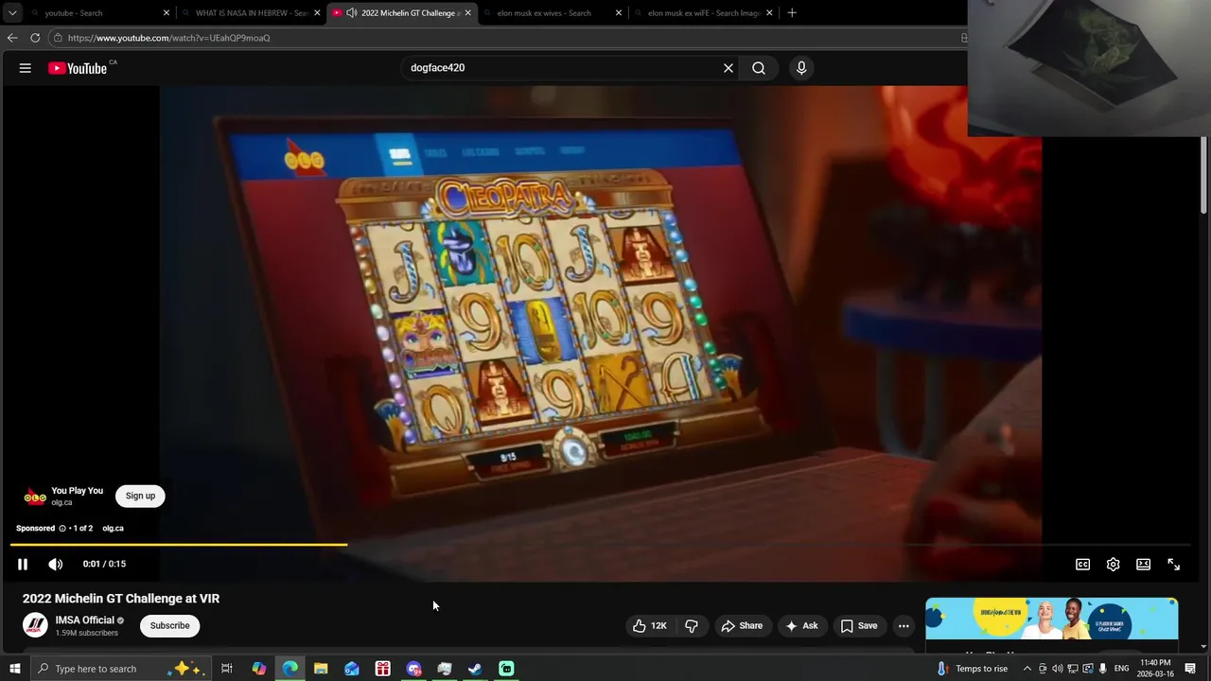Save video to a playlist

[859, 625]
